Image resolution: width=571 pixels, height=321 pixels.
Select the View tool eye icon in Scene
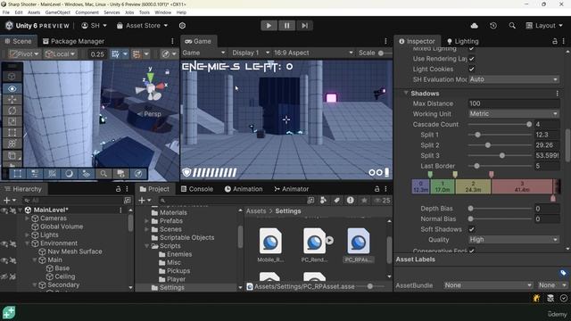pyautogui.click(x=12, y=88)
